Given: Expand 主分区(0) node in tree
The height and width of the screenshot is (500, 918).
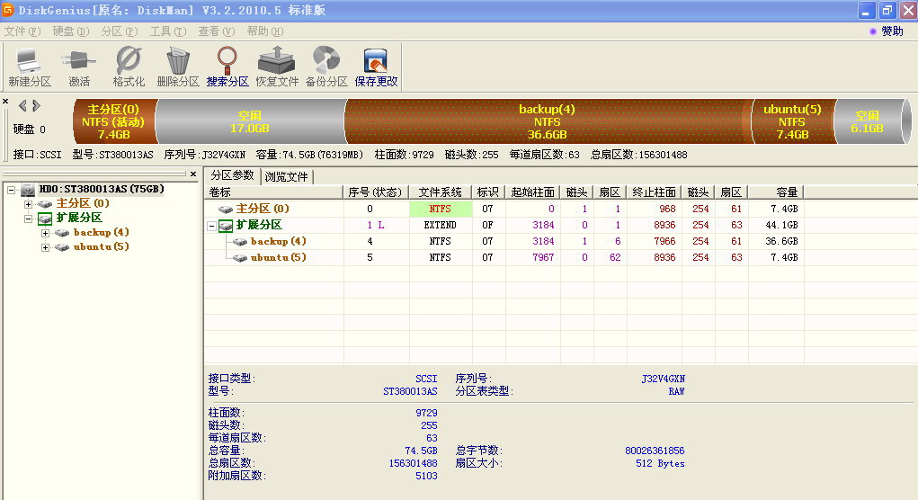Looking at the screenshot, I should [x=28, y=204].
